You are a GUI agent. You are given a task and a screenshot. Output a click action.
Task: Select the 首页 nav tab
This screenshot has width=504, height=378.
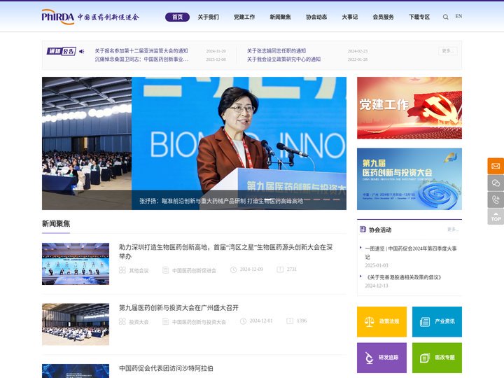coord(177,17)
